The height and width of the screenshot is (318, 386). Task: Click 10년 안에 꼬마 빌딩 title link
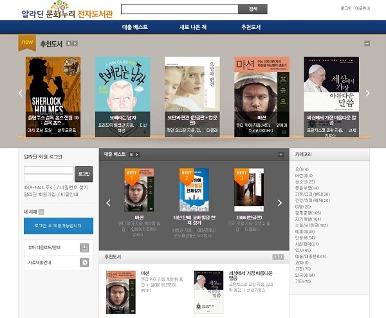(x=194, y=220)
